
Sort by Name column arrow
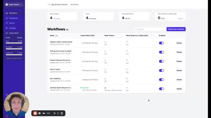pos(56,36)
